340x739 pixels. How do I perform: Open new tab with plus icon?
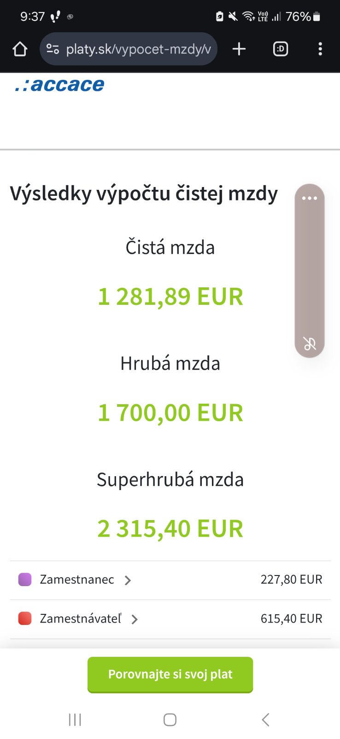[x=239, y=49]
